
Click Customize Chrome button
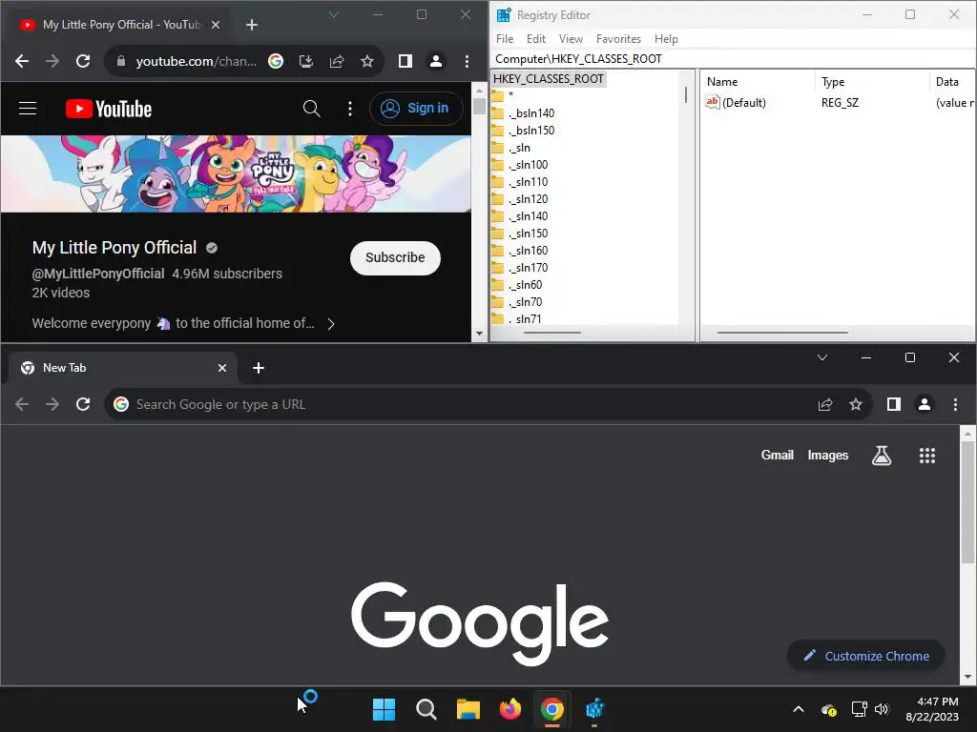866,656
